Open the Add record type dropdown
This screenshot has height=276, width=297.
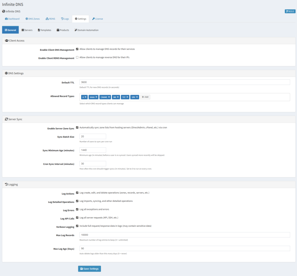(x=145, y=97)
